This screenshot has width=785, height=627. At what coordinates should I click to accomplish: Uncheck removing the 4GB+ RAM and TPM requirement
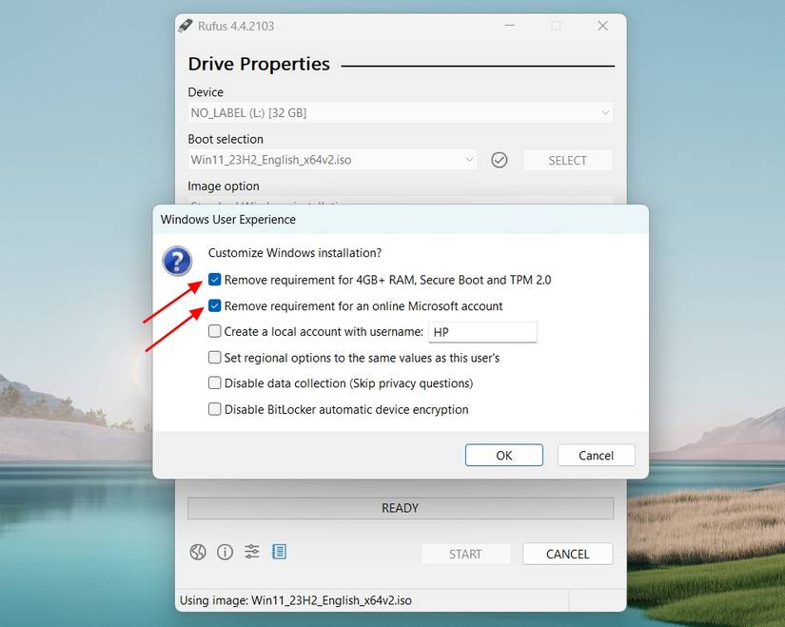pos(215,280)
